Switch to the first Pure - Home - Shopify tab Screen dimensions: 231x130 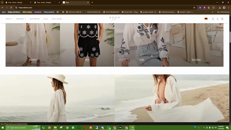click(18, 2)
